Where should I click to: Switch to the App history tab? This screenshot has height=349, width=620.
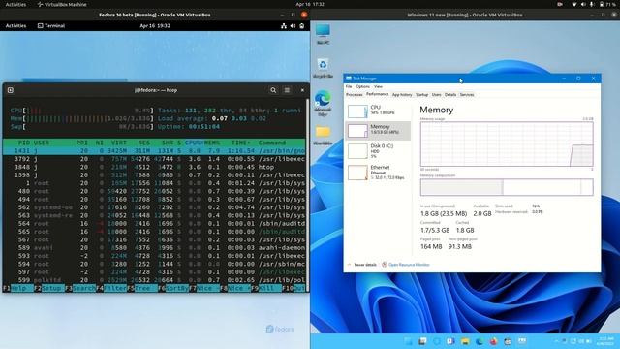pyautogui.click(x=402, y=95)
